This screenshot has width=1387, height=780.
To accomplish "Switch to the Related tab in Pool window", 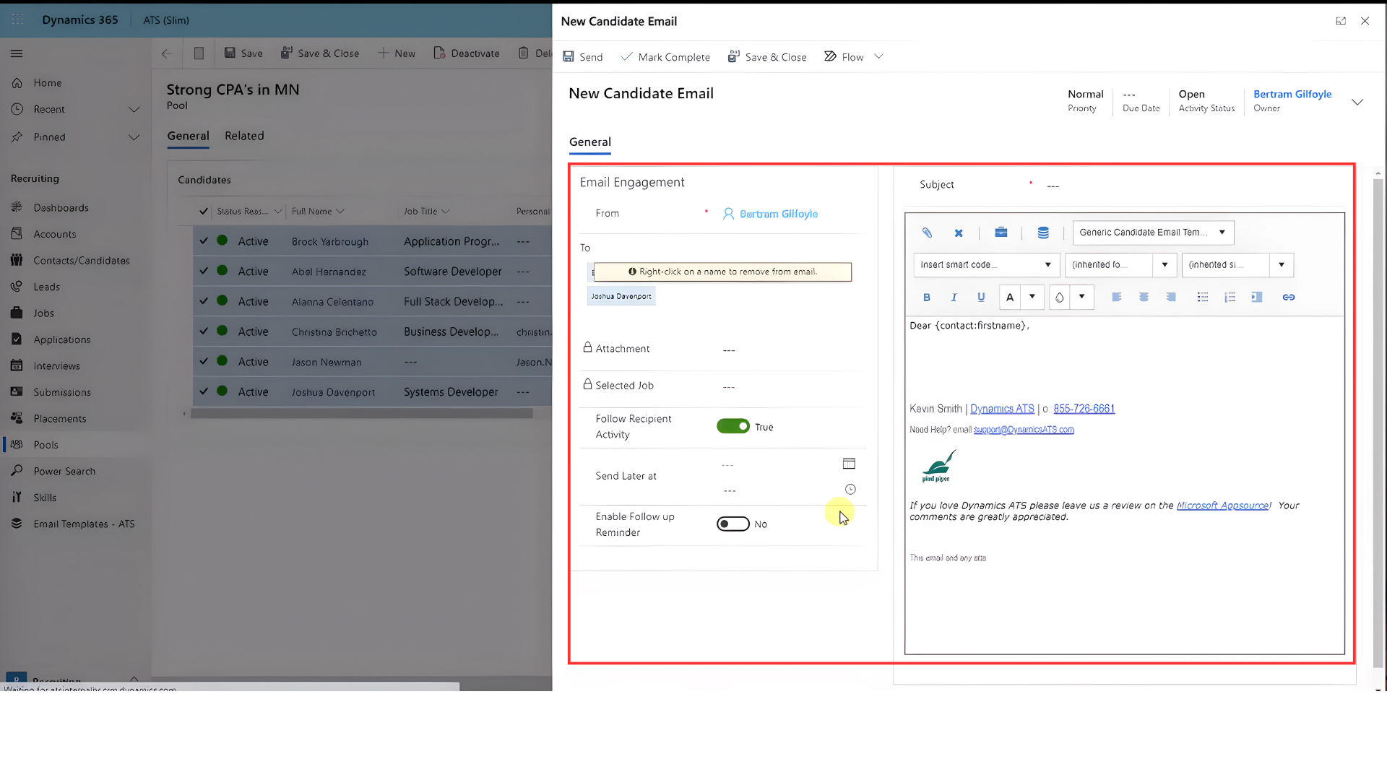I will point(244,136).
